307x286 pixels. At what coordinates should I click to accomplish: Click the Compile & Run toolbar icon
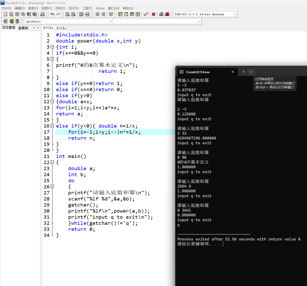tap(132, 14)
